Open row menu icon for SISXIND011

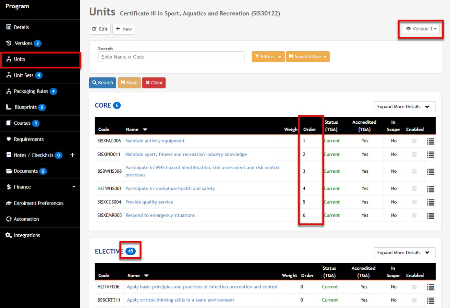430,155
